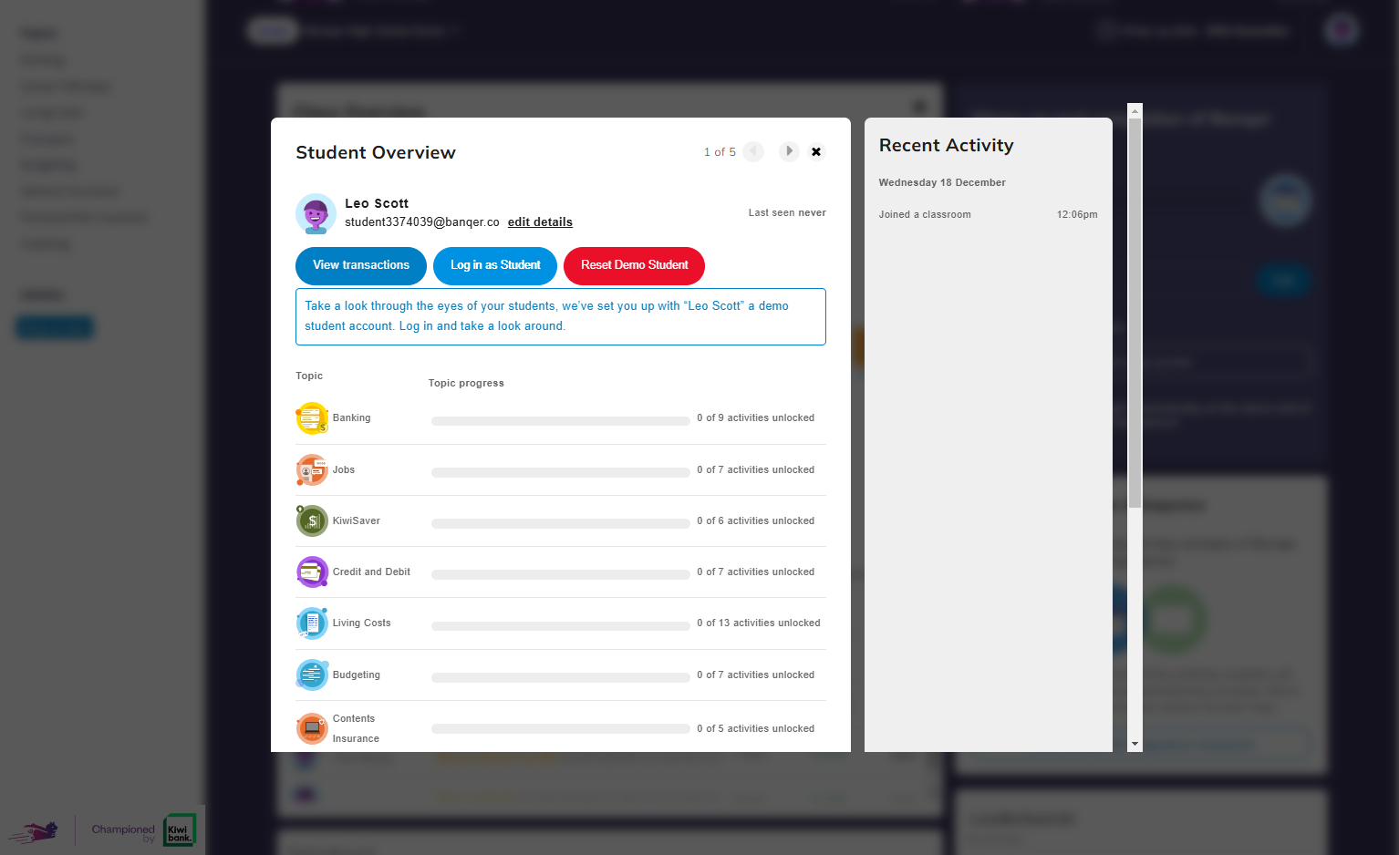Click the scrollbar up arrow beside Recent Activity
Image resolution: width=1399 pixels, height=855 pixels.
pyautogui.click(x=1135, y=110)
